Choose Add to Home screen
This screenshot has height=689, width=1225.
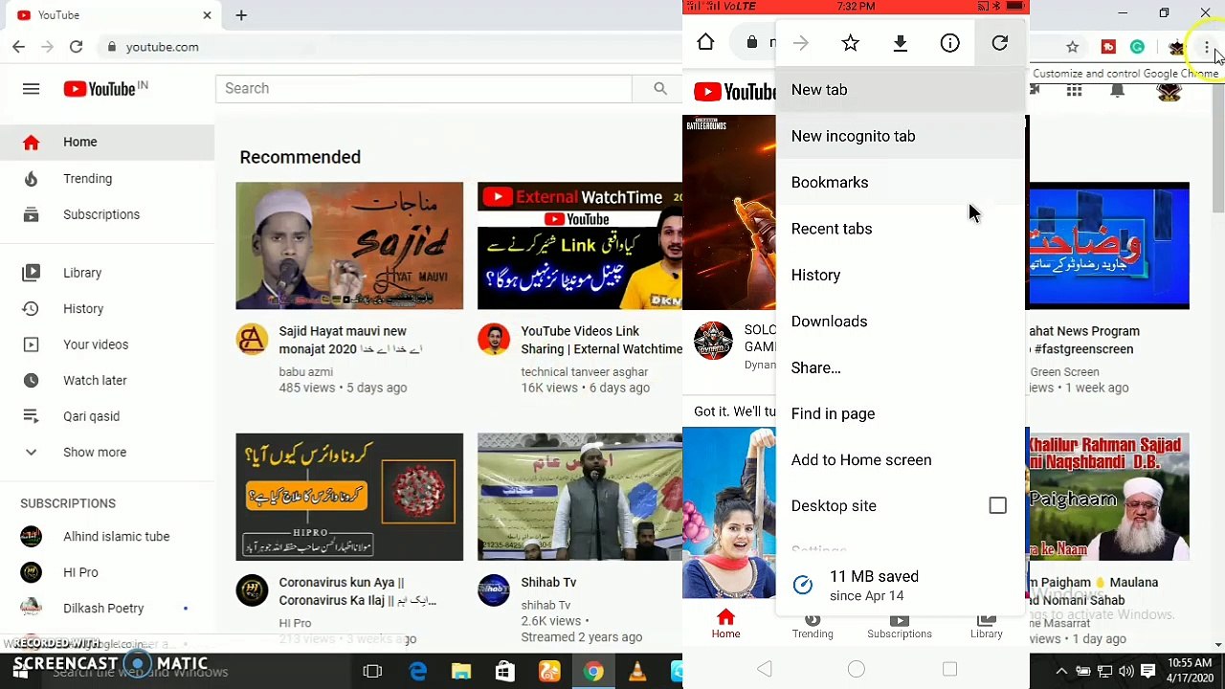(900, 459)
